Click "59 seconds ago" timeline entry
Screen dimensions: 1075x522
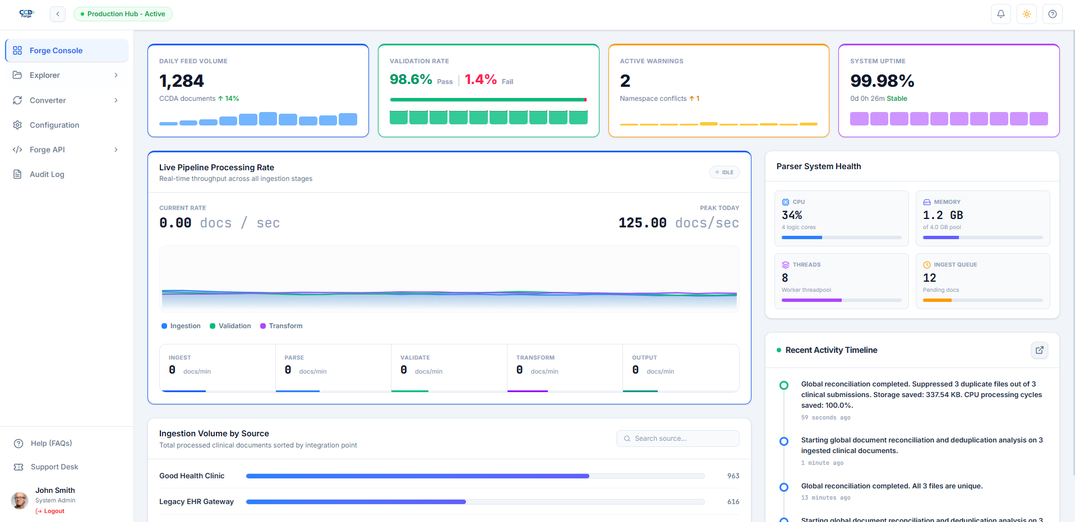click(825, 418)
